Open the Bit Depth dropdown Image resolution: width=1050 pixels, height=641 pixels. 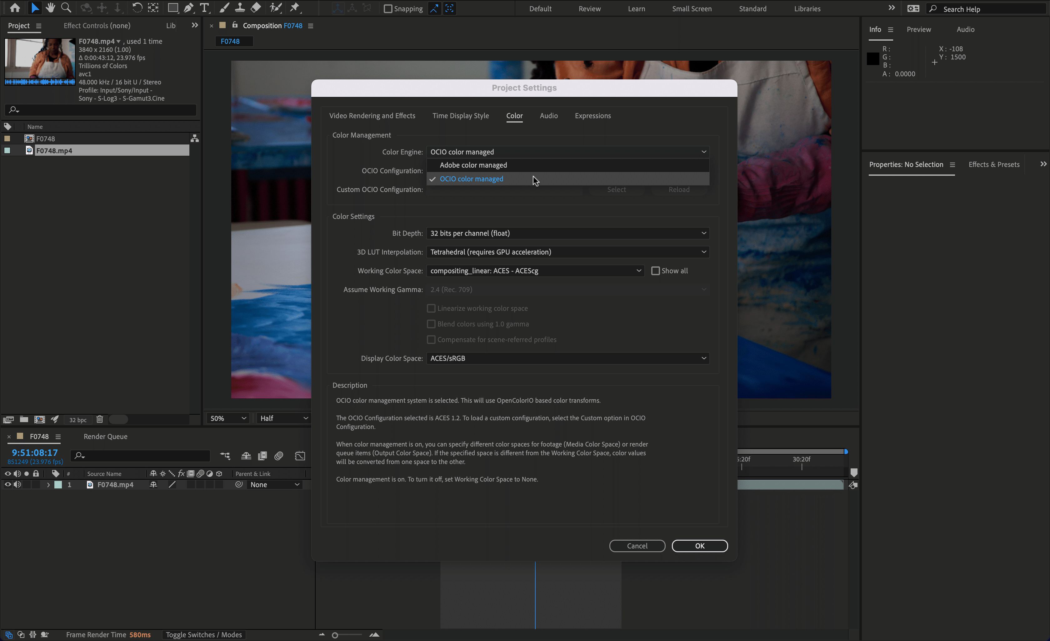[567, 233]
